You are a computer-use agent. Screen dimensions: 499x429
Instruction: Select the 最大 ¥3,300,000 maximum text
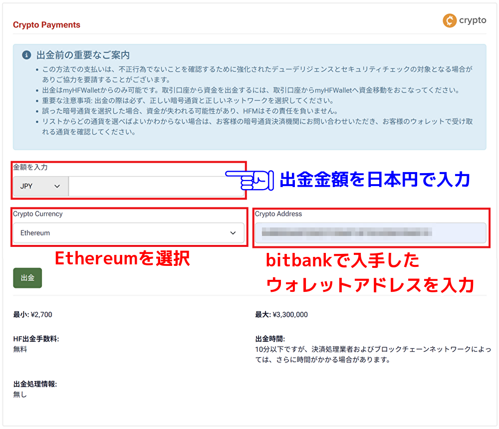(281, 315)
